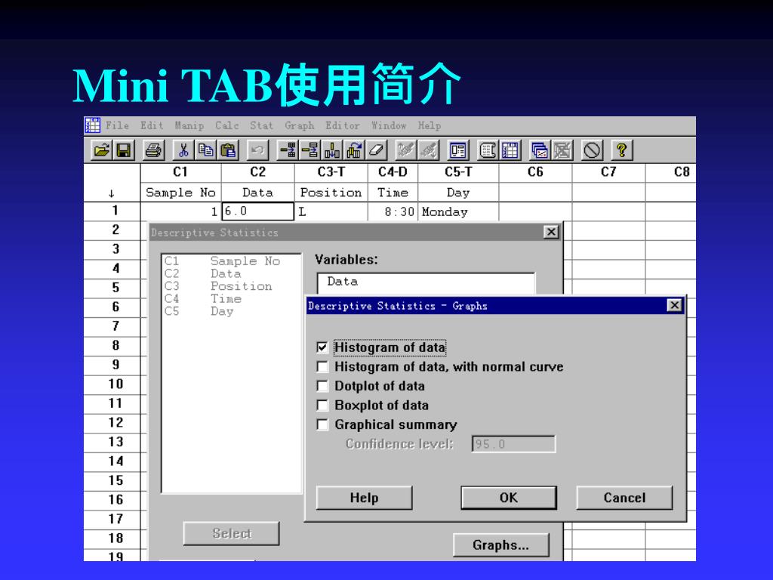Screen dimensions: 773x580
Task: Enable the Dotplot of data checkbox
Action: [x=322, y=386]
